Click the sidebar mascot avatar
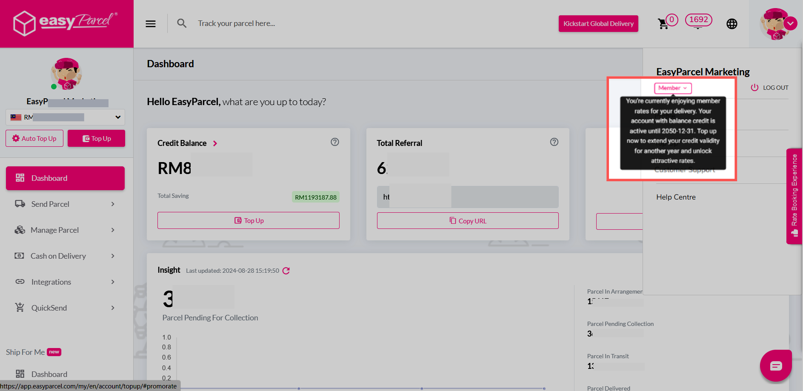 67,74
